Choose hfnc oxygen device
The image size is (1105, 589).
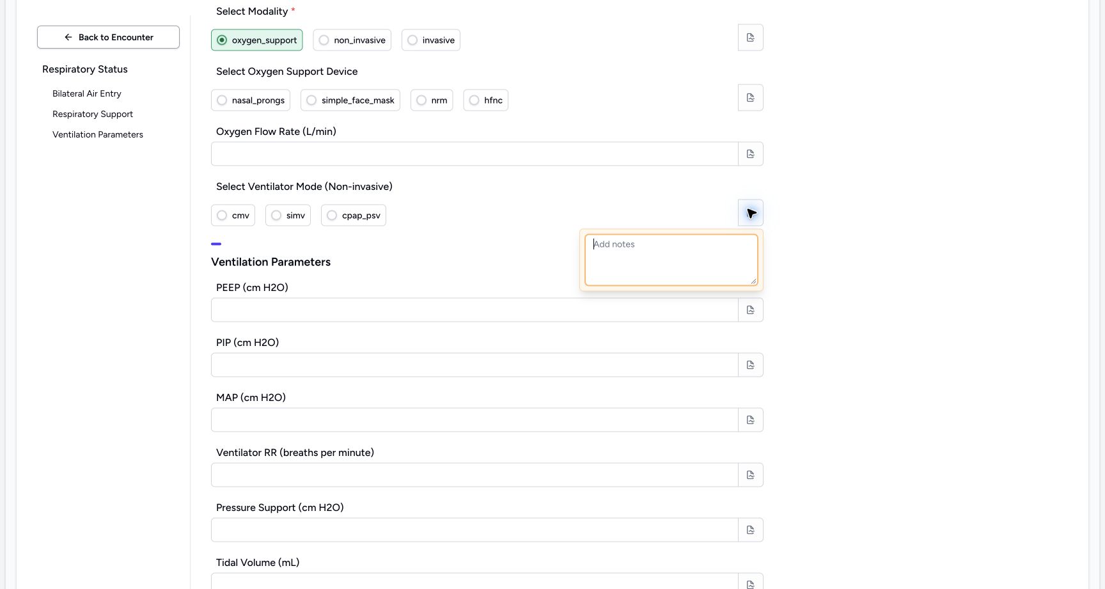click(x=486, y=100)
